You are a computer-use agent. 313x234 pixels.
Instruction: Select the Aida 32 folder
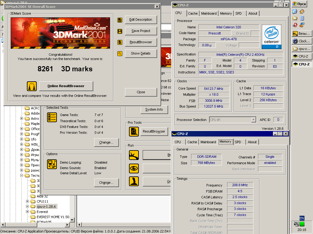[42, 196]
